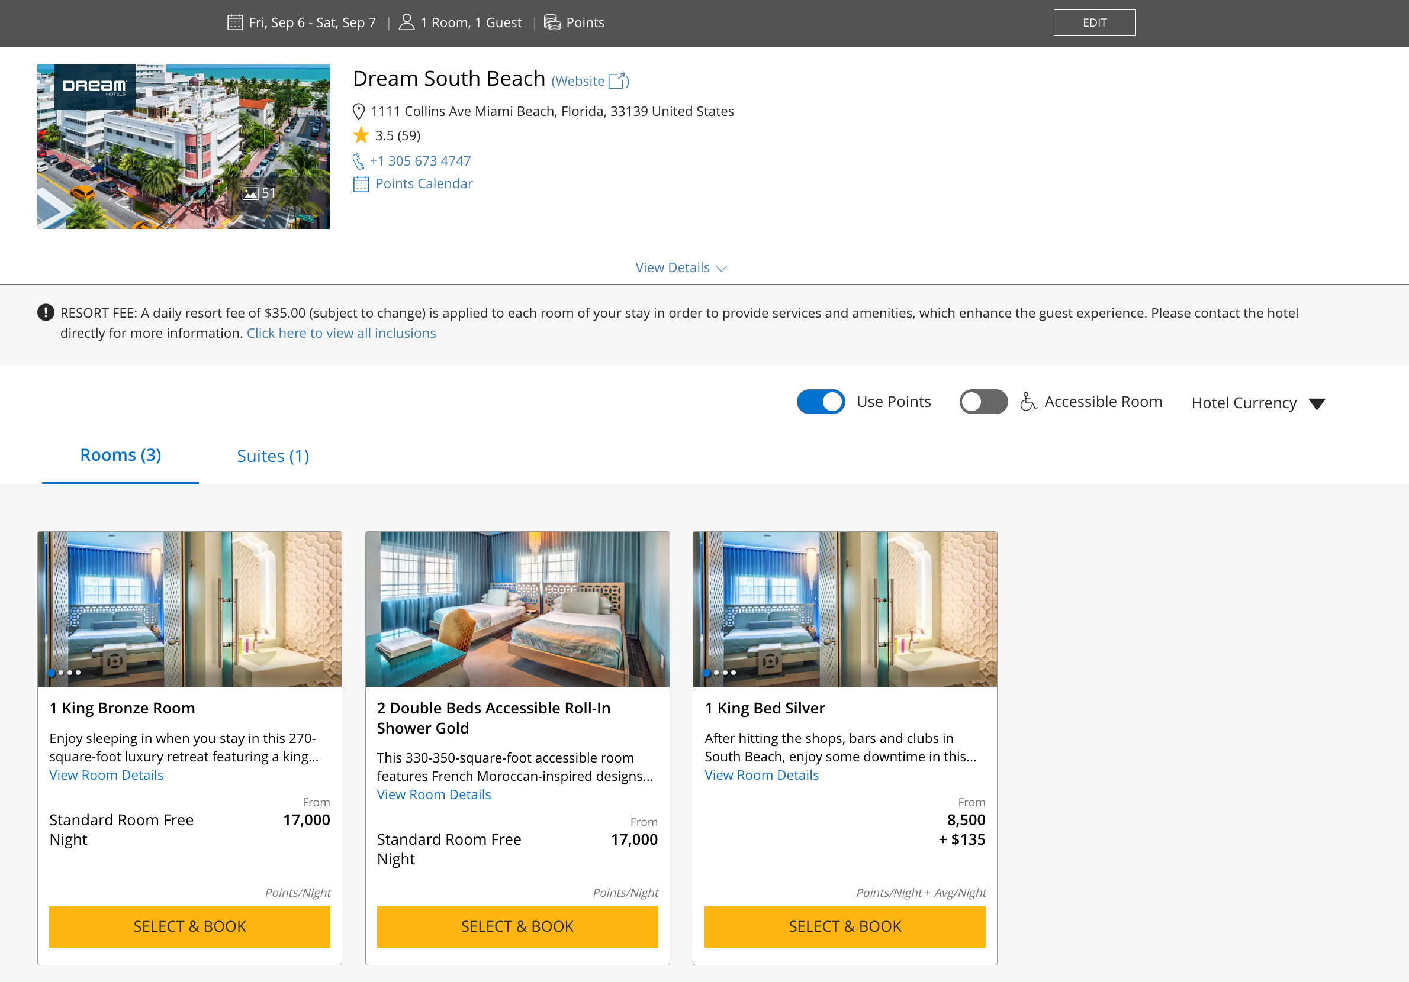The width and height of the screenshot is (1409, 982).
Task: Open the photo gallery image count icon
Action: point(250,194)
